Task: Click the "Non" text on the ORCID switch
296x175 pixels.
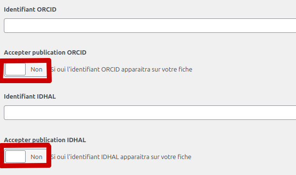Action: point(36,70)
